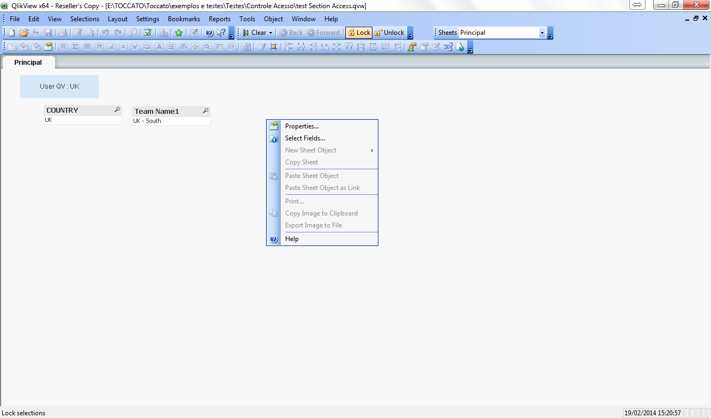
Task: Open toolbar options arrow after Sheets combo box
Action: tap(550, 33)
